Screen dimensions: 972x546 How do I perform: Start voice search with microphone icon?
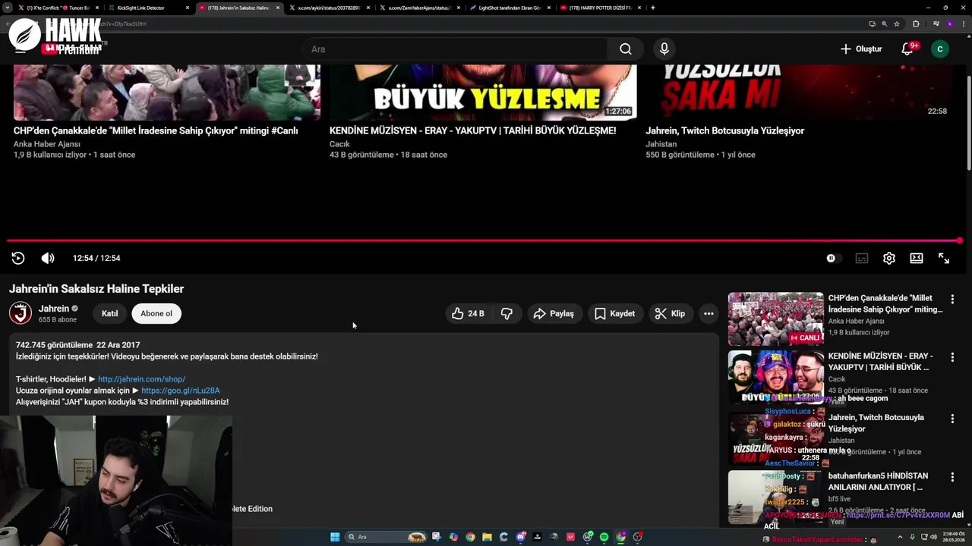point(664,49)
